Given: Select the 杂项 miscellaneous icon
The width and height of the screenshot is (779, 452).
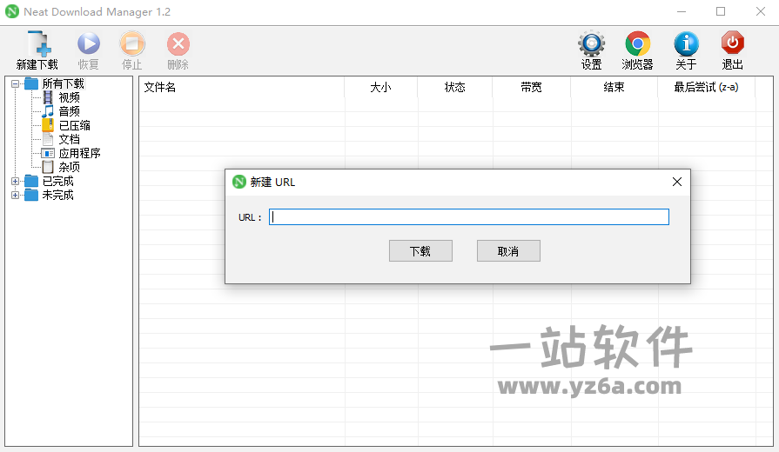Looking at the screenshot, I should click(x=48, y=167).
